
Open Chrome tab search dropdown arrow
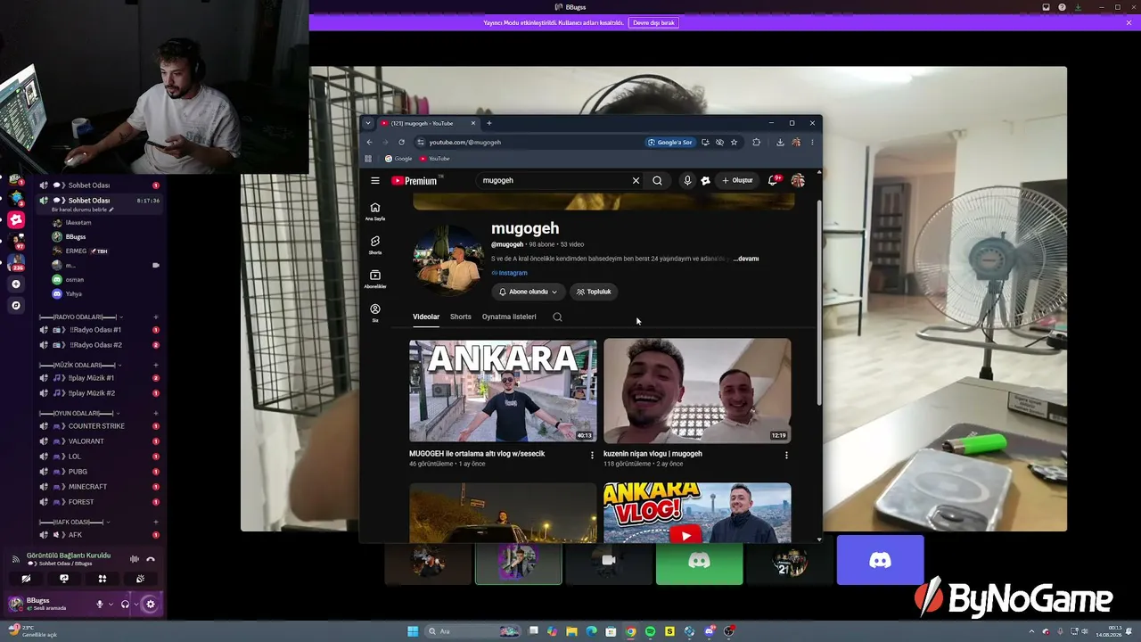point(368,123)
